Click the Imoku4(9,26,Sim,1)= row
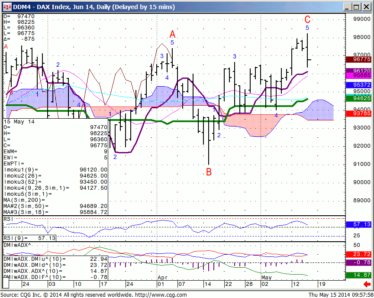This screenshot has height=298, width=374. 55,188
